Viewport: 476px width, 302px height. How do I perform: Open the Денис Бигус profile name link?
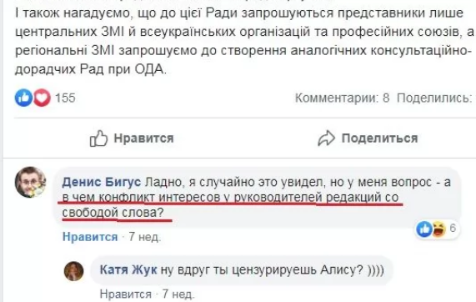[x=102, y=182]
